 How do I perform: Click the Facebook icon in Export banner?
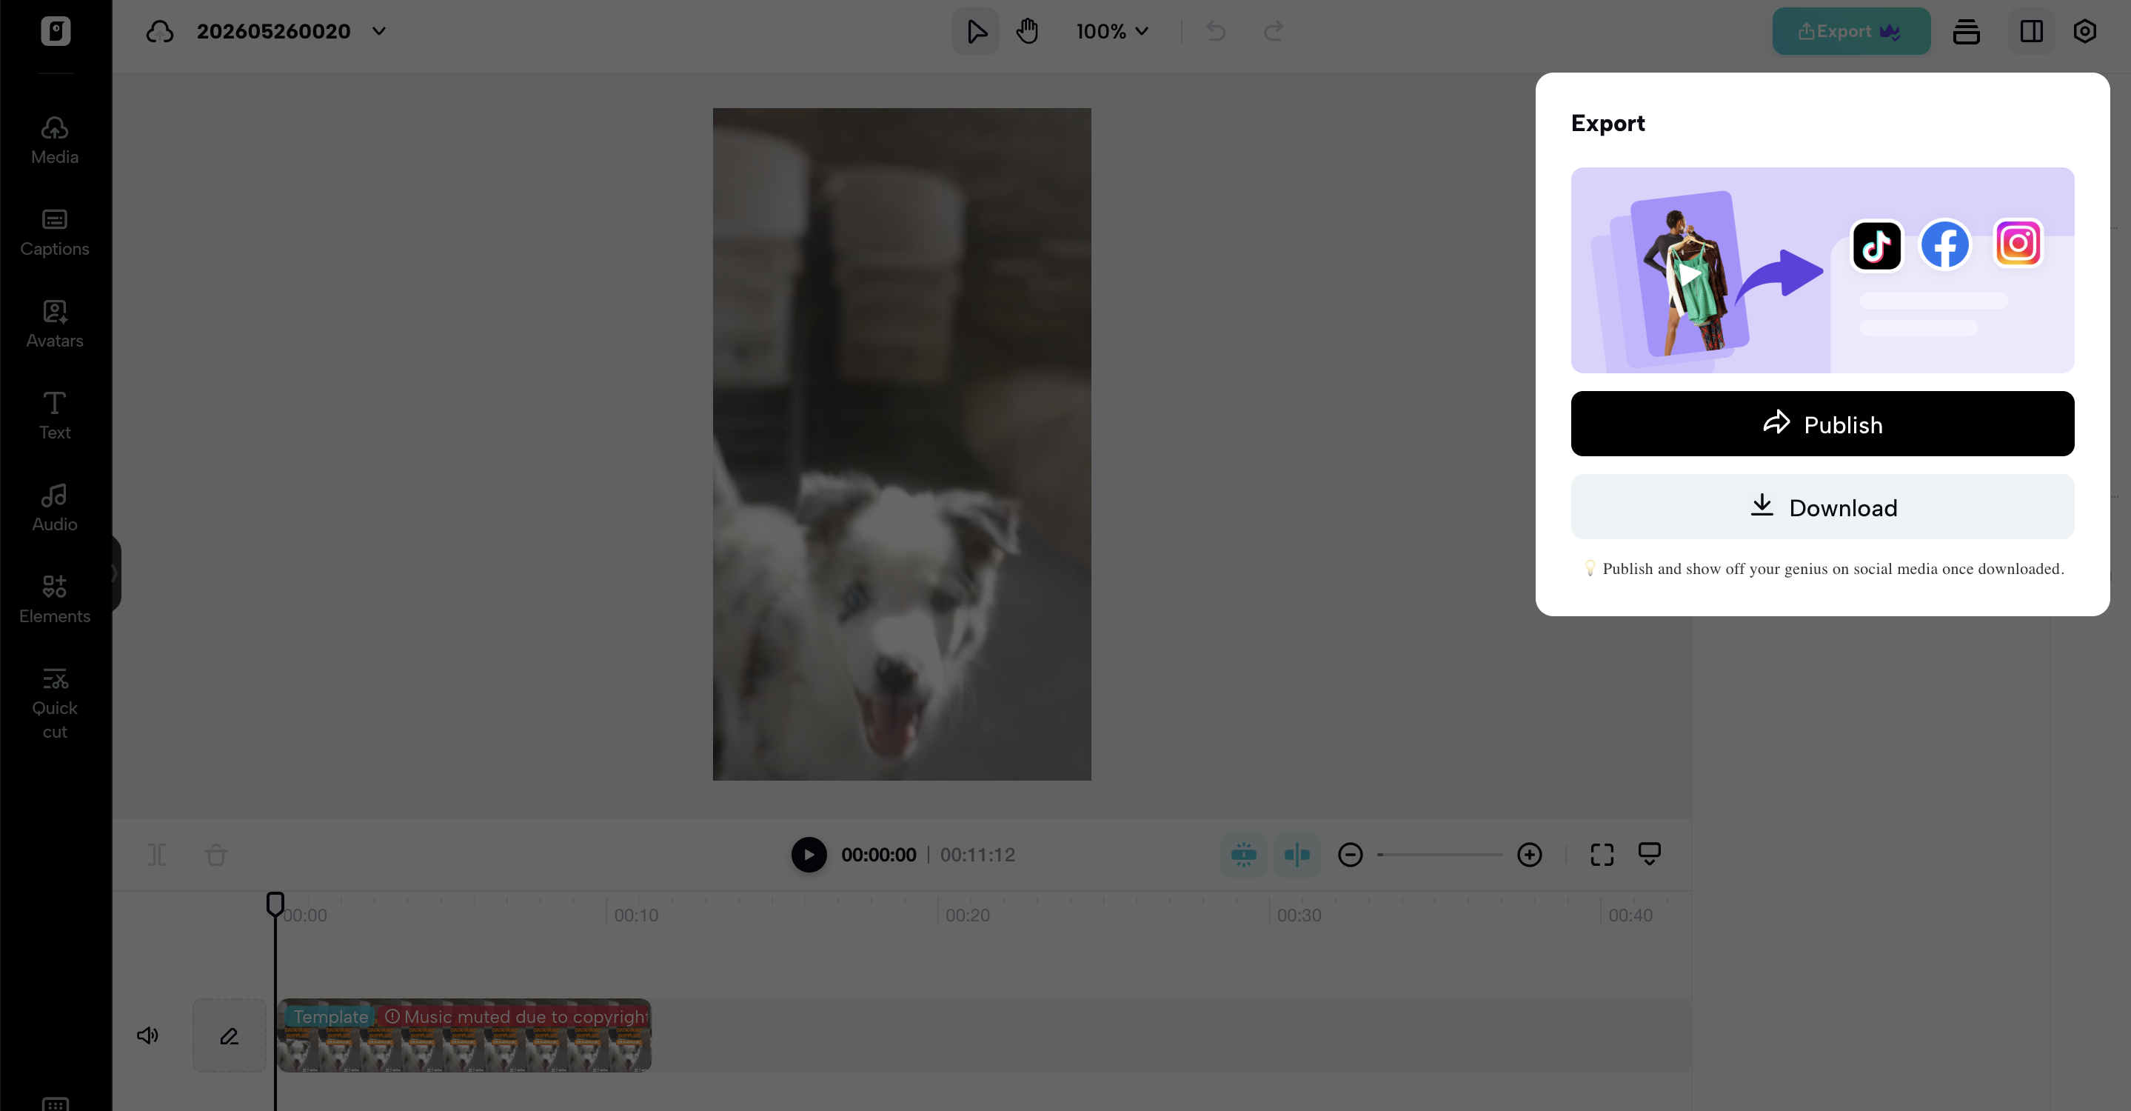point(1945,244)
